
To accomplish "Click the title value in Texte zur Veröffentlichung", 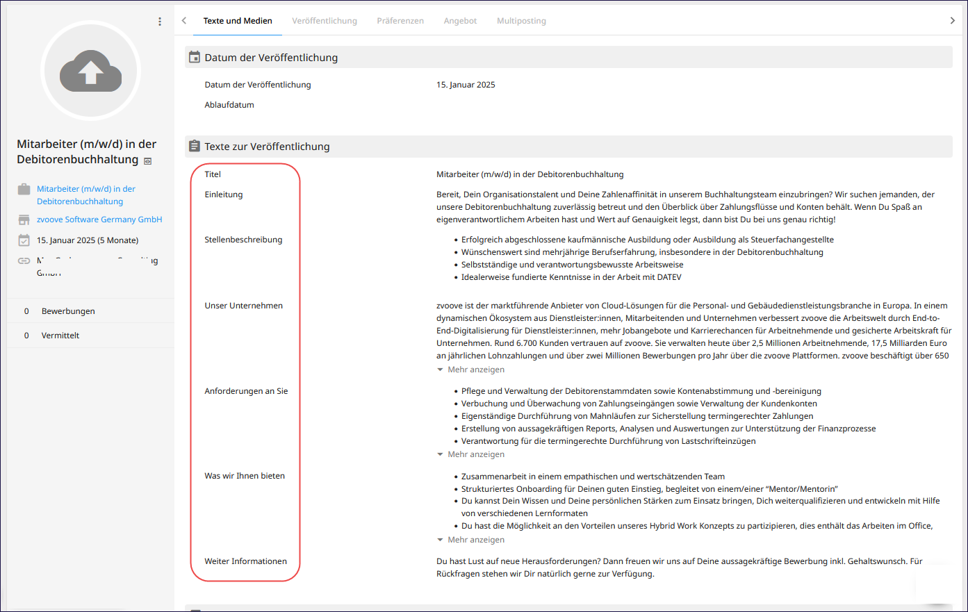I will point(530,174).
